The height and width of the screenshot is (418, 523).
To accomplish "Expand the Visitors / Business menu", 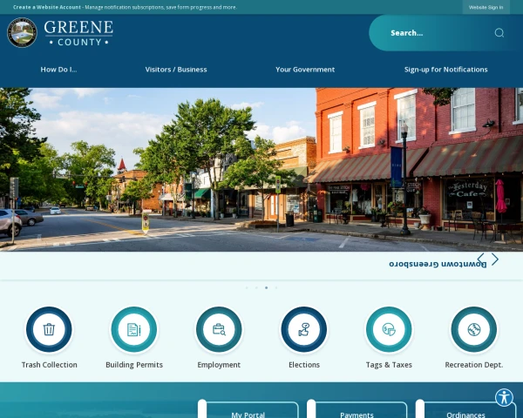I will (176, 70).
